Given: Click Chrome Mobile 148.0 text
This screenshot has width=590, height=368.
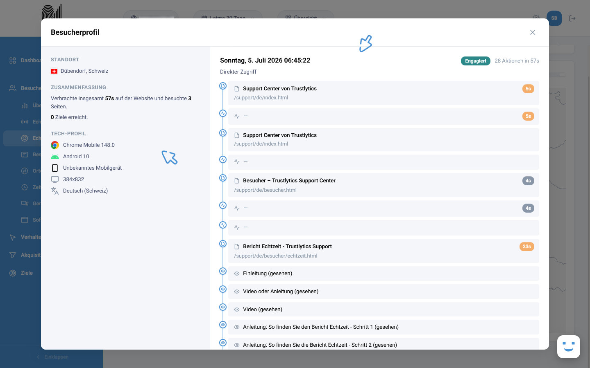Looking at the screenshot, I should pyautogui.click(x=89, y=145).
